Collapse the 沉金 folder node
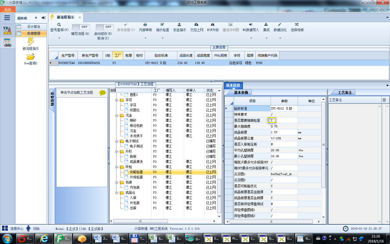Screen dimensions: 390x244 point(116,115)
